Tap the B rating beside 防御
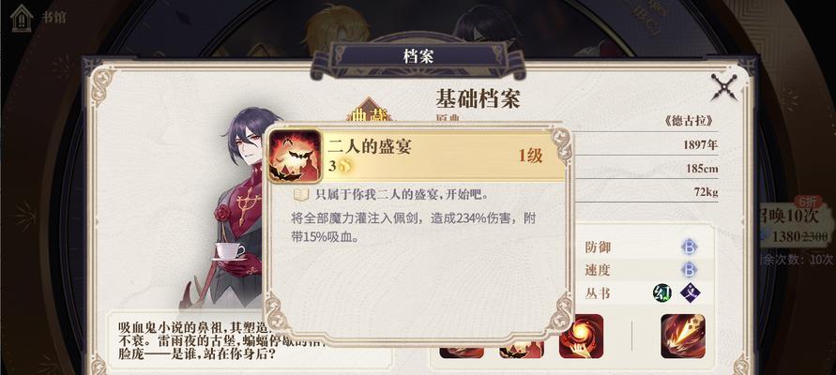 point(689,247)
